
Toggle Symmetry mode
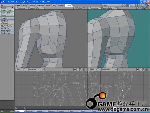pyautogui.click(x=52, y=111)
